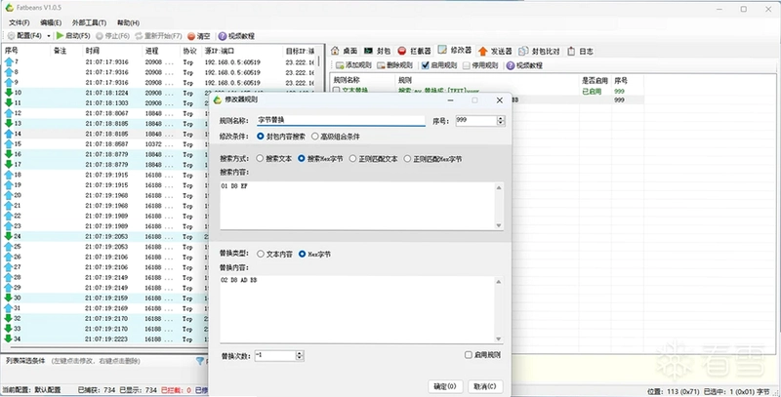Switch to the 封包 tab
This screenshot has height=397, width=781.
(378, 51)
